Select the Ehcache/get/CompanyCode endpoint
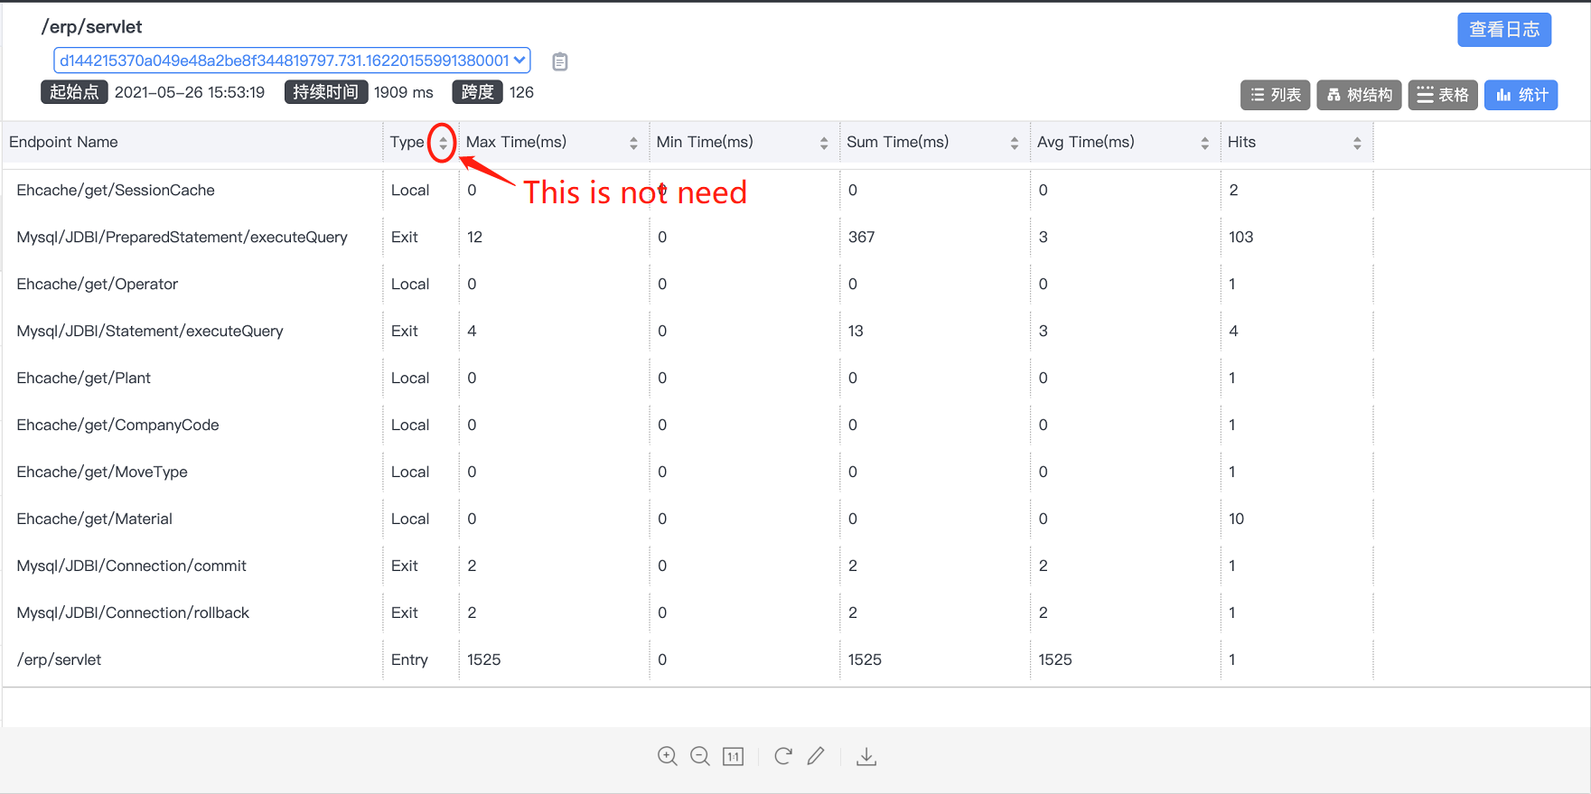This screenshot has width=1591, height=794. (x=117, y=425)
